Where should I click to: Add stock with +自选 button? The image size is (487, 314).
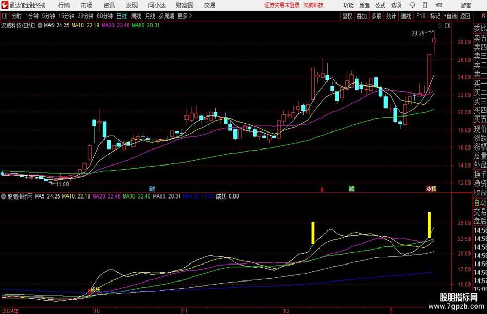click(x=450, y=16)
